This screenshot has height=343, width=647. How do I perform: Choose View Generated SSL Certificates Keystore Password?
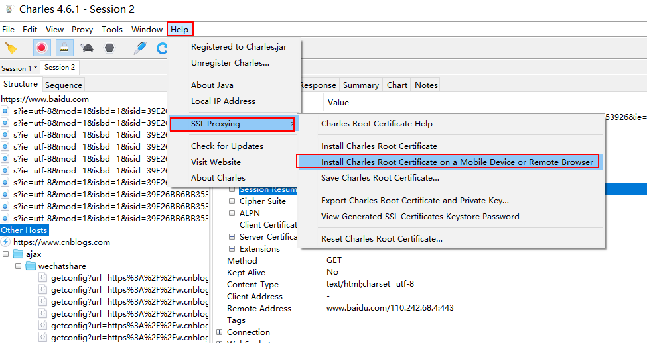tap(451, 217)
